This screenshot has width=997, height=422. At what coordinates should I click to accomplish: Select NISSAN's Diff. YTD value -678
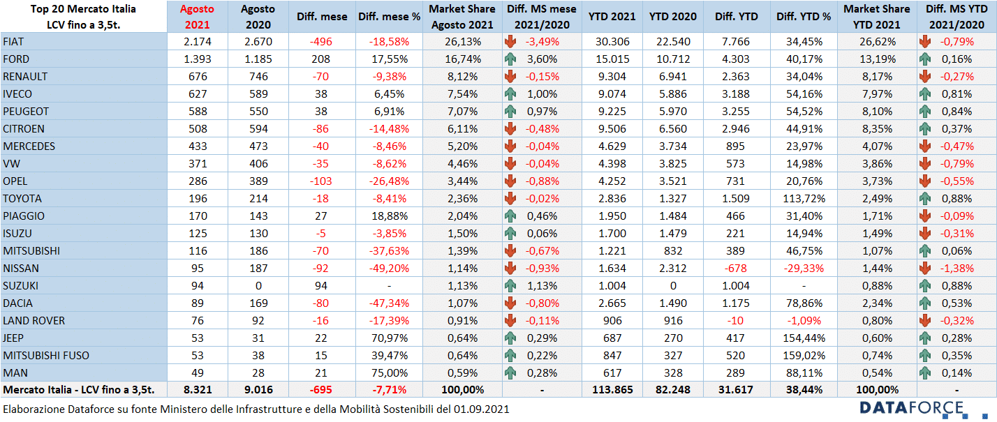[735, 268]
